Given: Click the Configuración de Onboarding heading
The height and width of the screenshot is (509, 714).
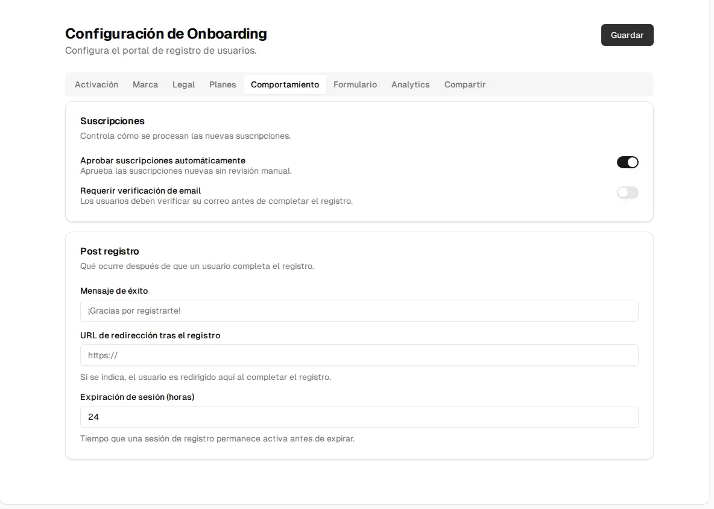Looking at the screenshot, I should point(166,34).
